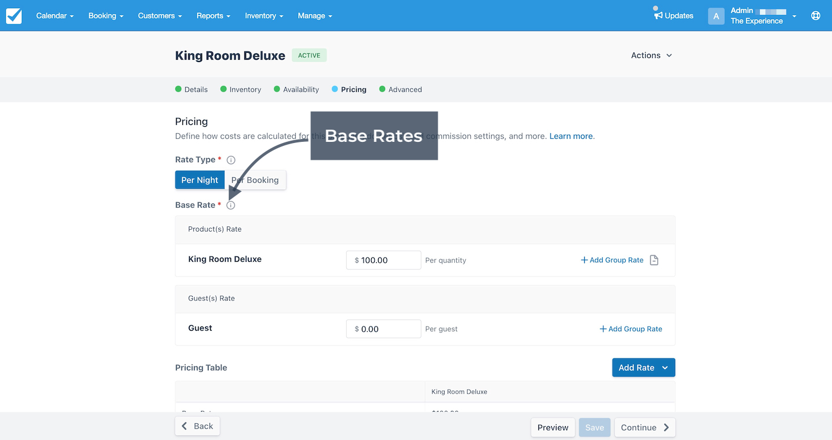Image resolution: width=832 pixels, height=440 pixels.
Task: Select the Per Booking rate type
Action: [x=255, y=180]
